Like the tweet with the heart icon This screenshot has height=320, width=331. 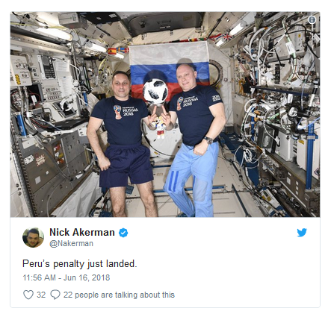point(28,295)
